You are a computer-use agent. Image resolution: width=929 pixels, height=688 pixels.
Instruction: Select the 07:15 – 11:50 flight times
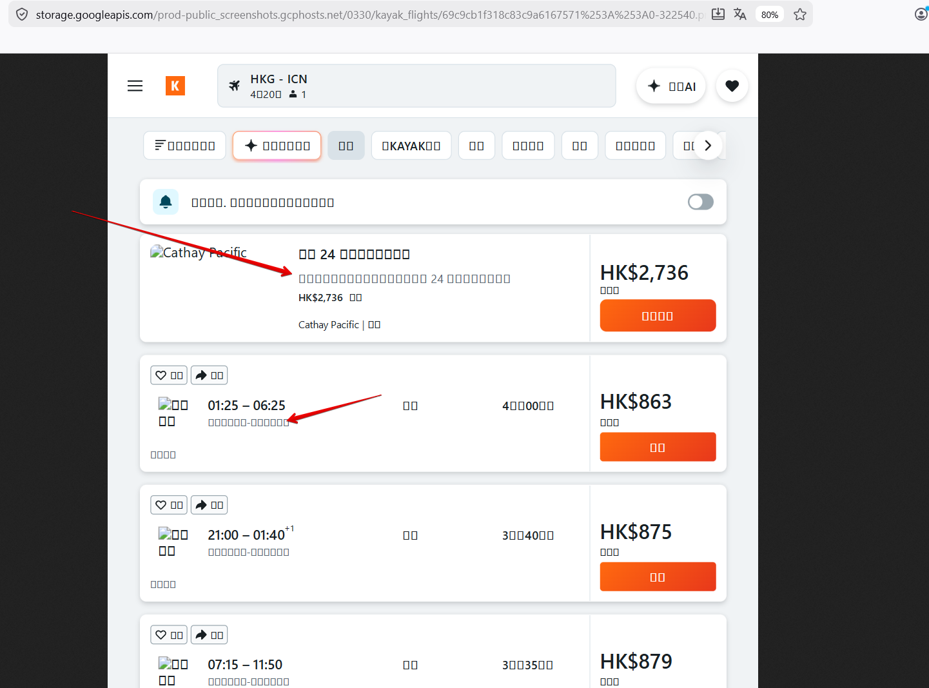pos(245,665)
